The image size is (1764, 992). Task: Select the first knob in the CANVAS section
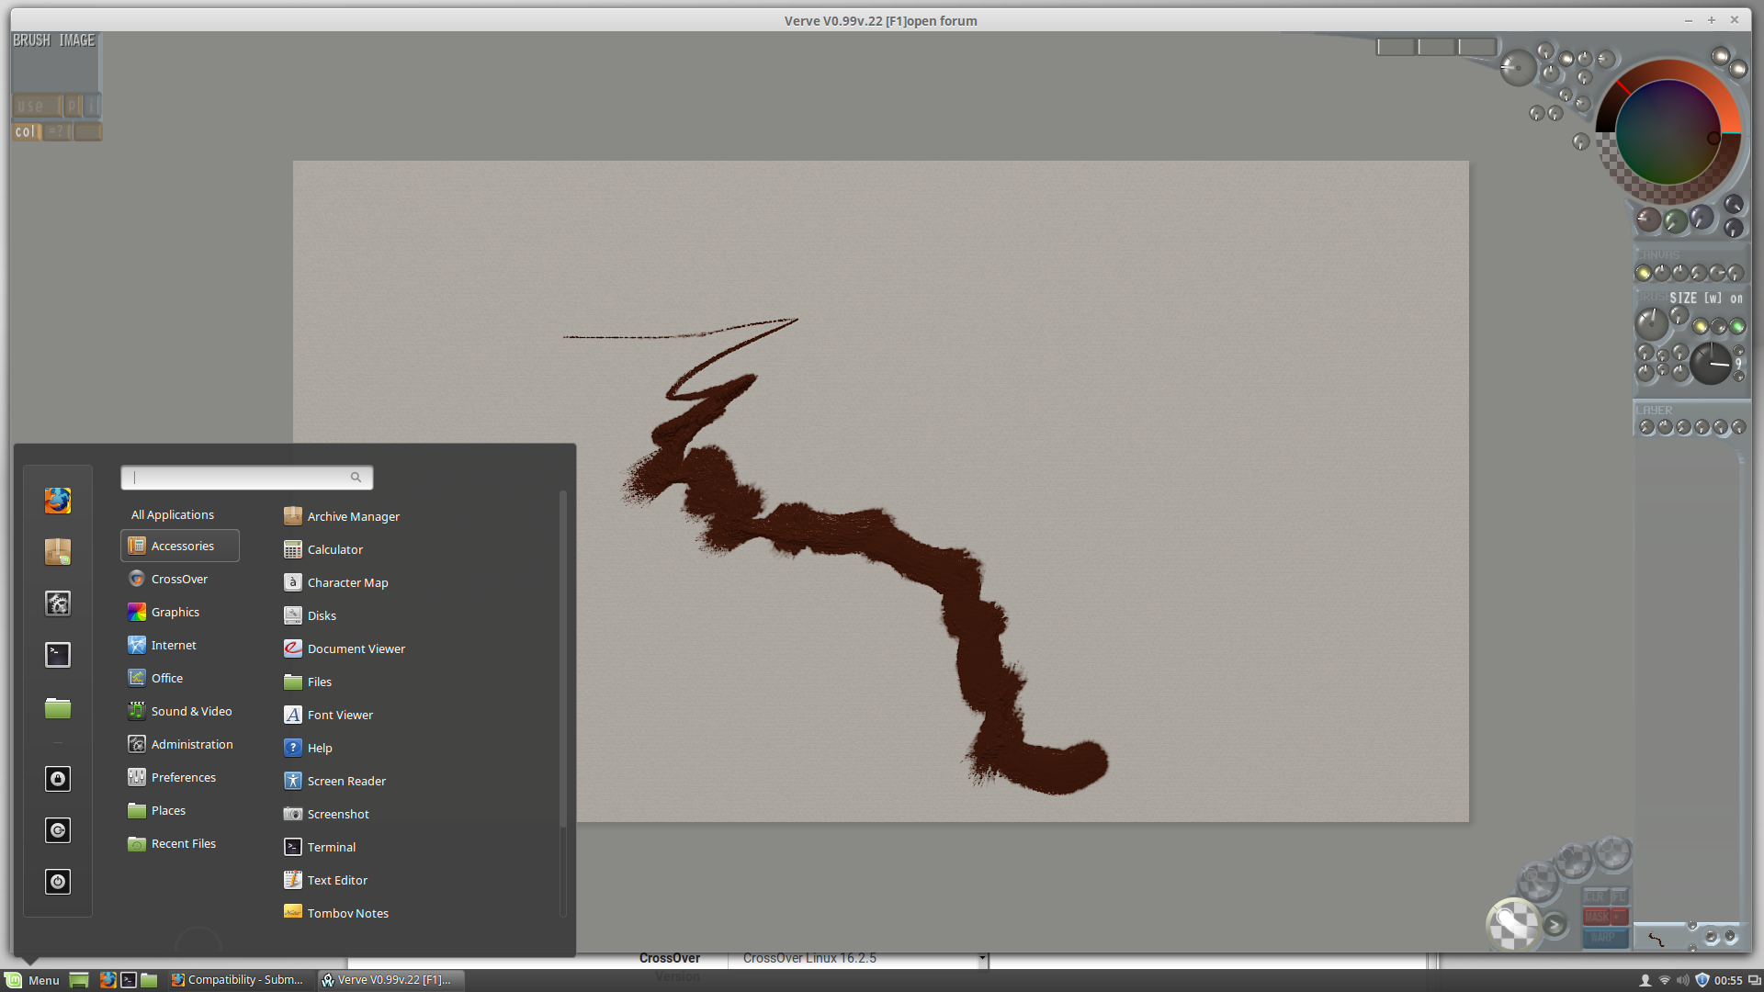point(1644,272)
